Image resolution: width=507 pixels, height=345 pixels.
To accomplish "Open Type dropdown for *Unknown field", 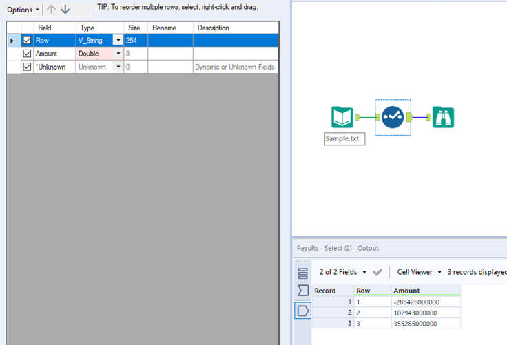I will tap(118, 67).
